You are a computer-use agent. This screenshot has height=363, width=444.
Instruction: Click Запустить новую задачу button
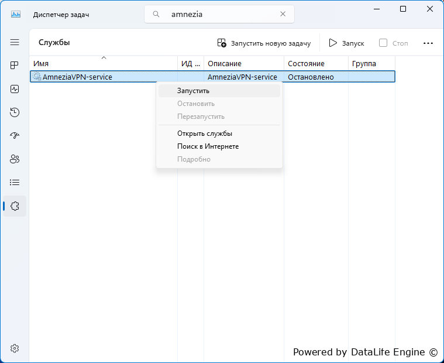pyautogui.click(x=264, y=43)
